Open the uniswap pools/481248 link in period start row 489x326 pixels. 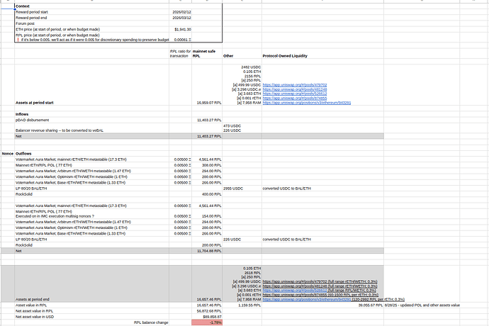point(295,89)
